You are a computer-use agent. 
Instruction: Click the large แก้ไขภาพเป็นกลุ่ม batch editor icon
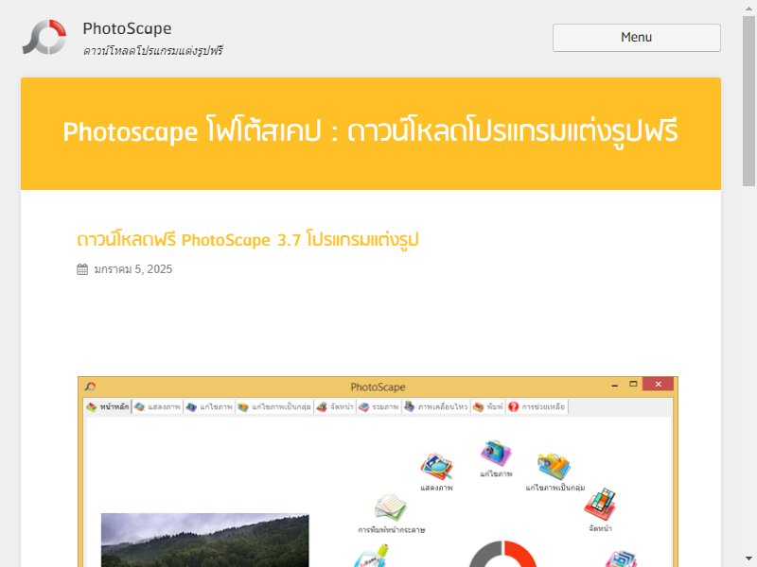click(x=555, y=467)
